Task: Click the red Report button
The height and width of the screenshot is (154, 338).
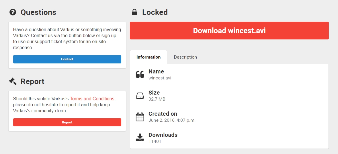Action: click(67, 122)
